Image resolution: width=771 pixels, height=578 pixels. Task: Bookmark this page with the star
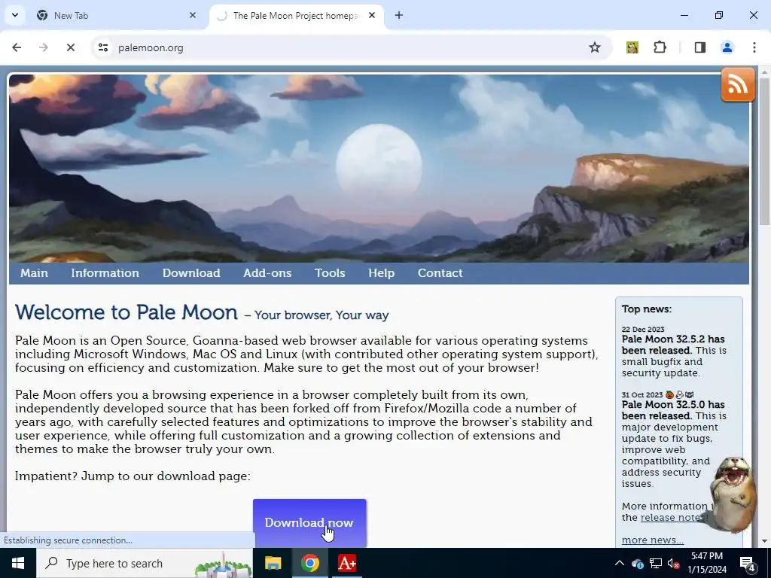(595, 47)
